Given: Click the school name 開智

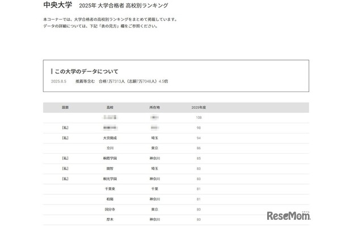Looking at the screenshot, I should 110,168.
